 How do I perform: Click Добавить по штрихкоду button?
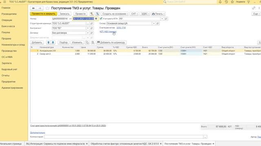[111, 42]
